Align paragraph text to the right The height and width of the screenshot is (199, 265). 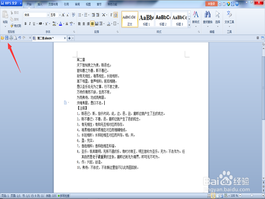88,24
